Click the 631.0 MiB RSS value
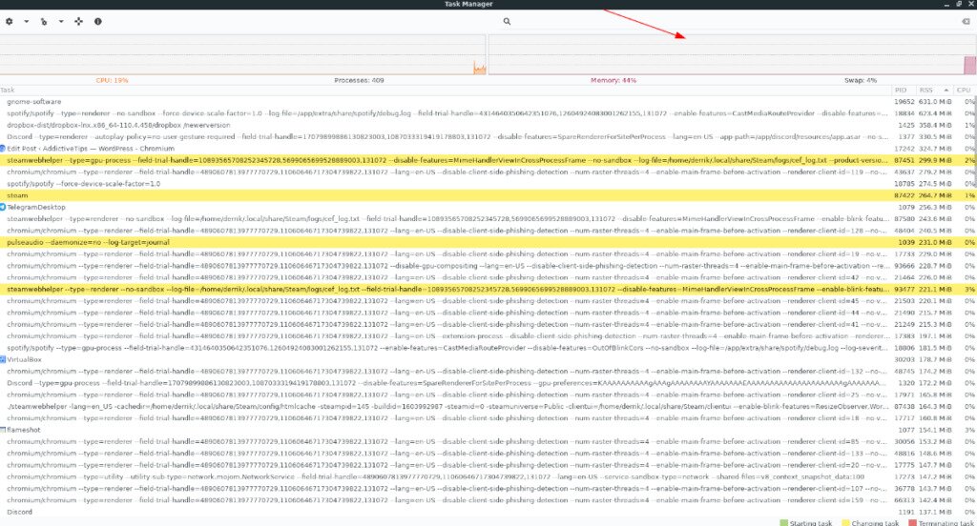Image resolution: width=977 pixels, height=526 pixels. [935, 101]
